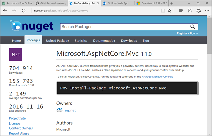This screenshot has width=212, height=136.
Task: Open the License link
Action: [14, 123]
